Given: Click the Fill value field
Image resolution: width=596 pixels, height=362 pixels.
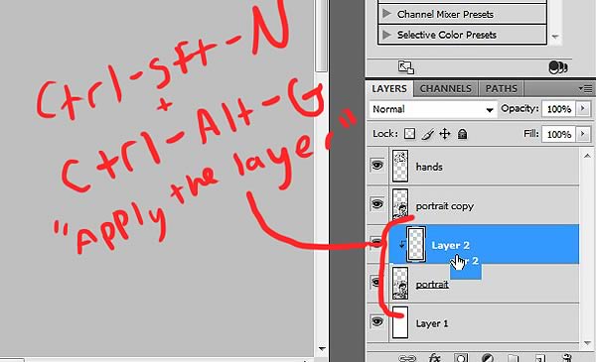Looking at the screenshot, I should 558,134.
